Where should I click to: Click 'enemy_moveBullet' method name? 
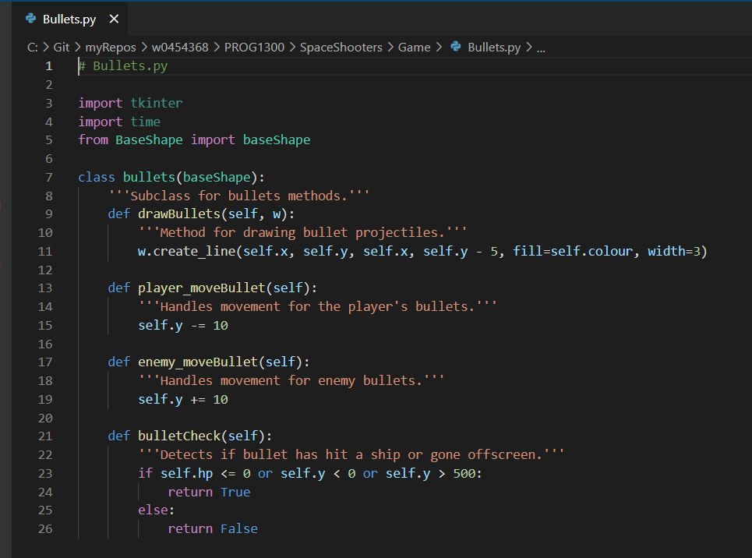[198, 362]
